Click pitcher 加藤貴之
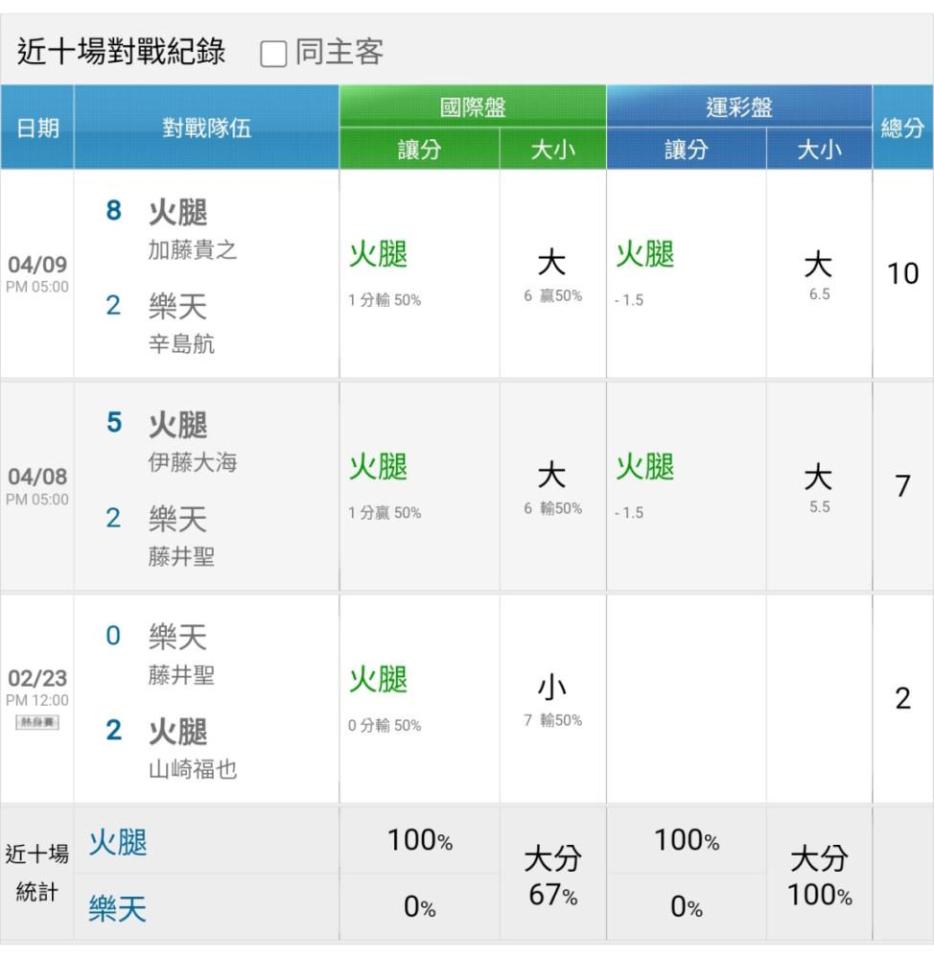 click(x=192, y=250)
